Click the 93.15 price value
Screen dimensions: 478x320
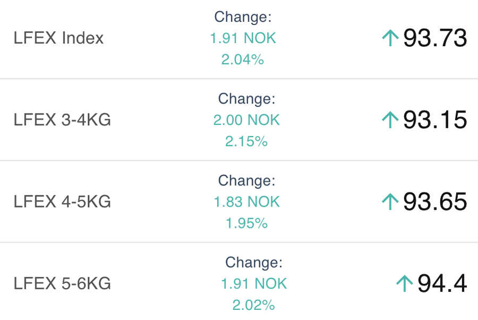(x=435, y=120)
